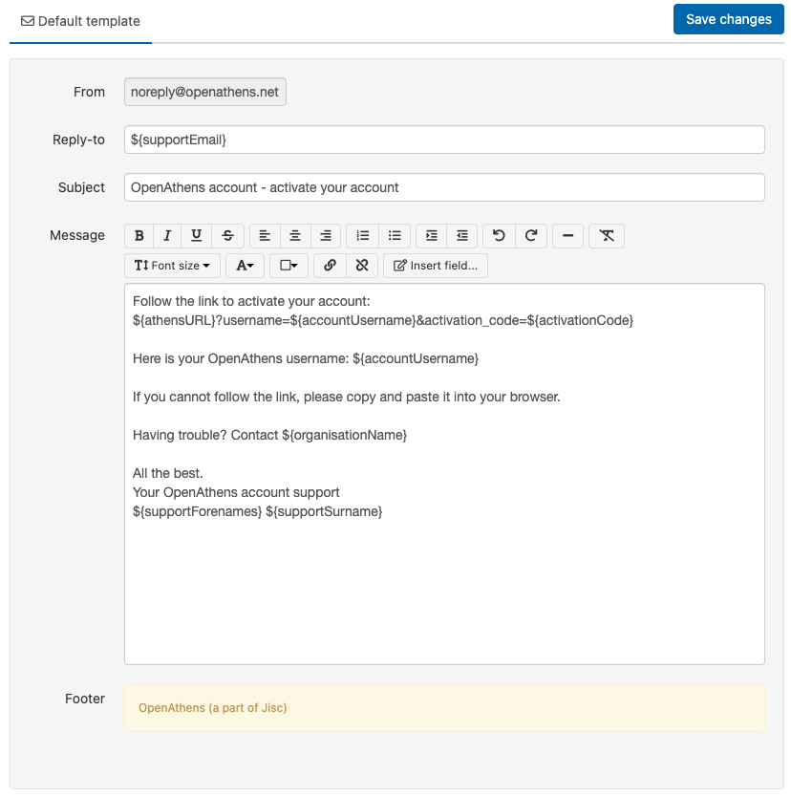Apply bold formatting in the message editor
This screenshot has height=797, width=791.
click(x=139, y=236)
